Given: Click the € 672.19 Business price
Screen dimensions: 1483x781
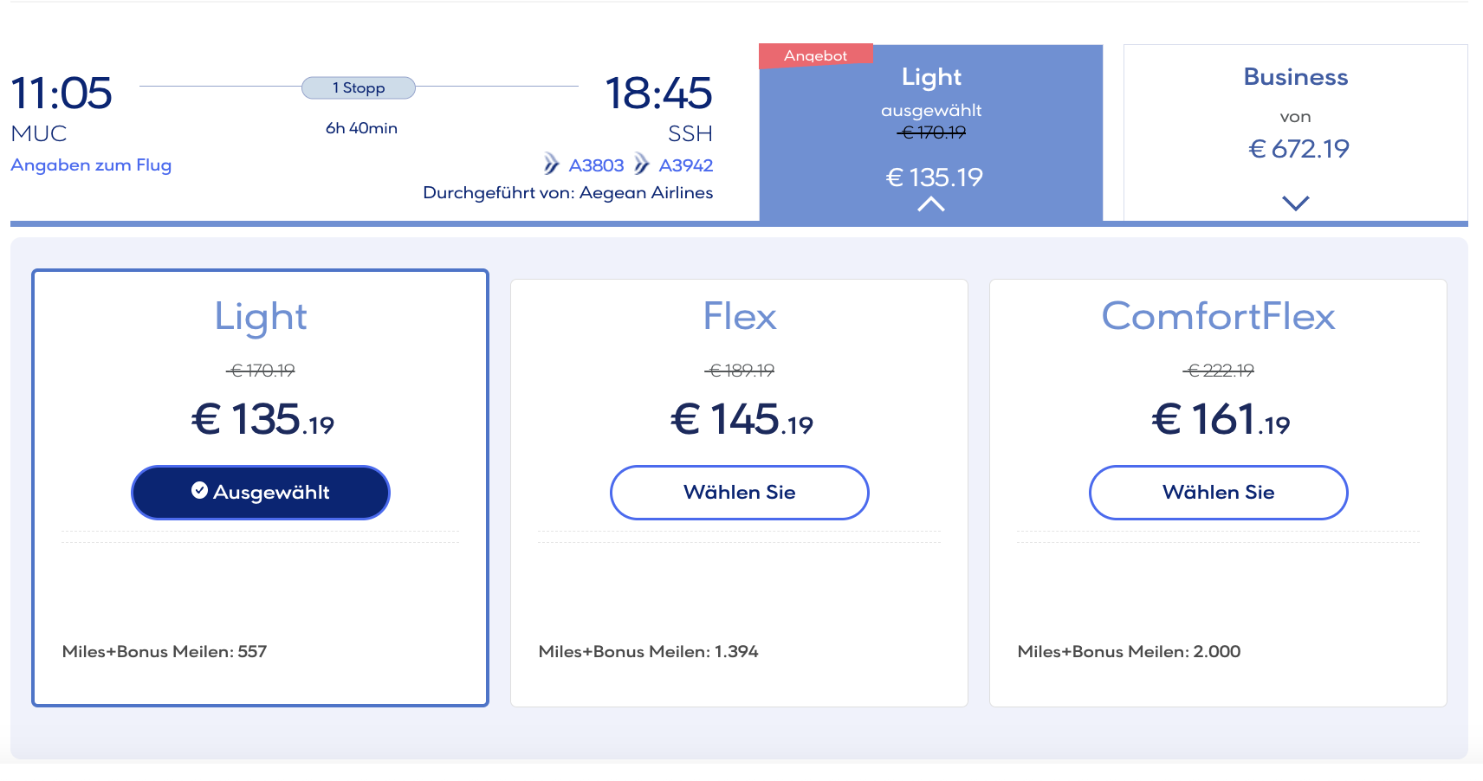Looking at the screenshot, I should point(1298,149).
